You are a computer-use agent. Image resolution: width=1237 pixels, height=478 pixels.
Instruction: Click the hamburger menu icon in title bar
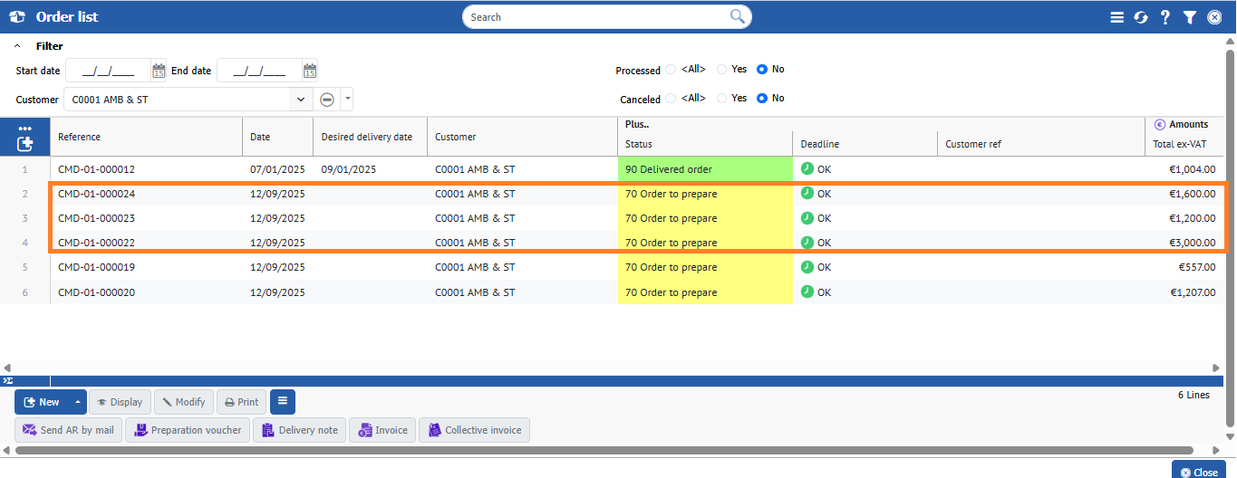(x=1117, y=17)
